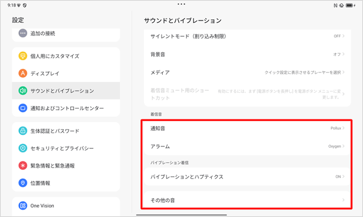Click the orange ディスプレイ icon
This screenshot has height=217, width=363.
23,74
